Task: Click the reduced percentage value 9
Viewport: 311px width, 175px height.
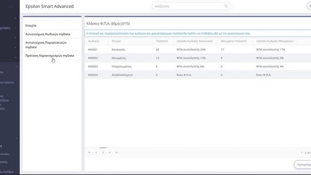Action: click(x=222, y=58)
